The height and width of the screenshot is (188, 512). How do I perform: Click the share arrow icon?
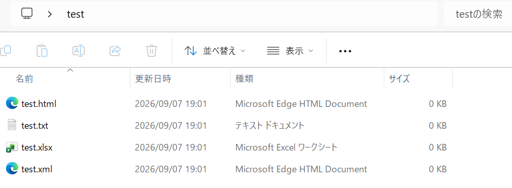(x=115, y=51)
